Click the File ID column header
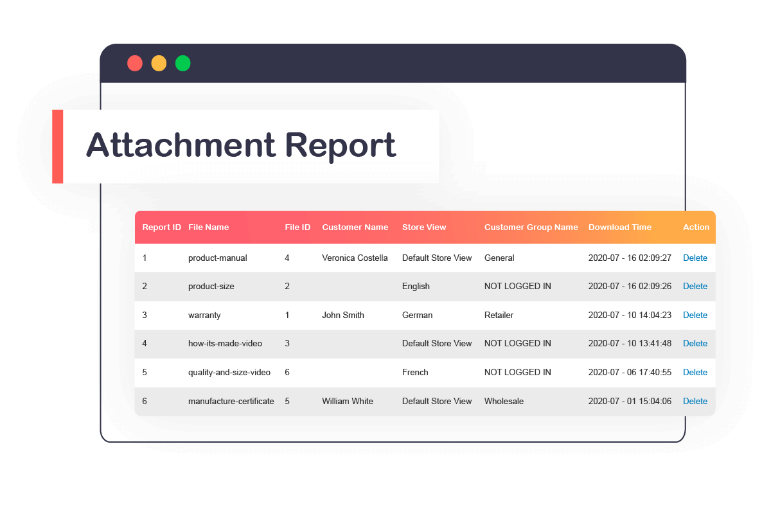The width and height of the screenshot is (771, 514). 297,227
